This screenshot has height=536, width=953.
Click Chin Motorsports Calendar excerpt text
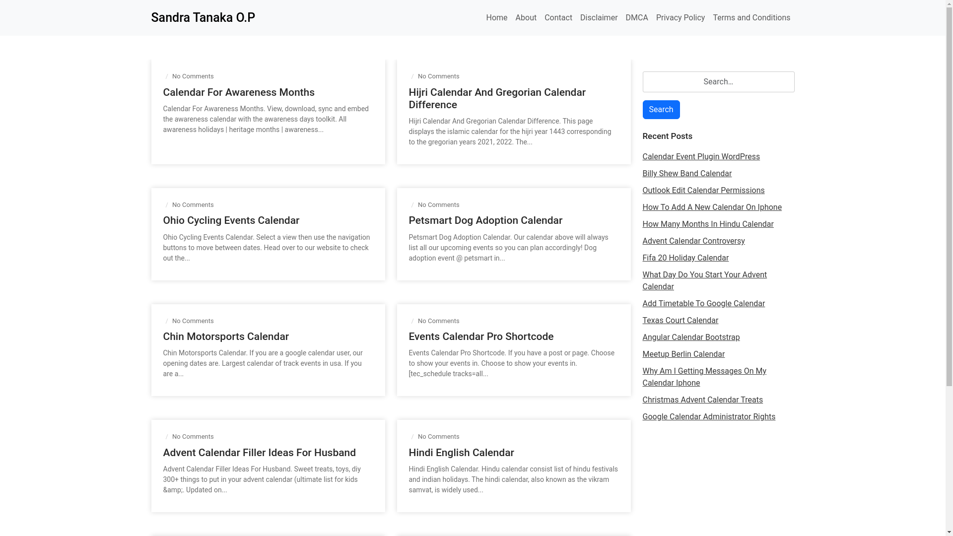263,363
